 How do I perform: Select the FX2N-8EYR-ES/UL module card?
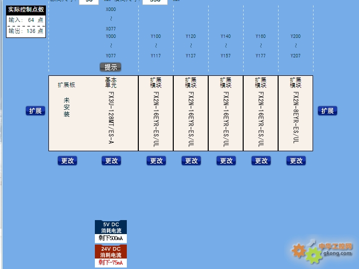[296, 113]
